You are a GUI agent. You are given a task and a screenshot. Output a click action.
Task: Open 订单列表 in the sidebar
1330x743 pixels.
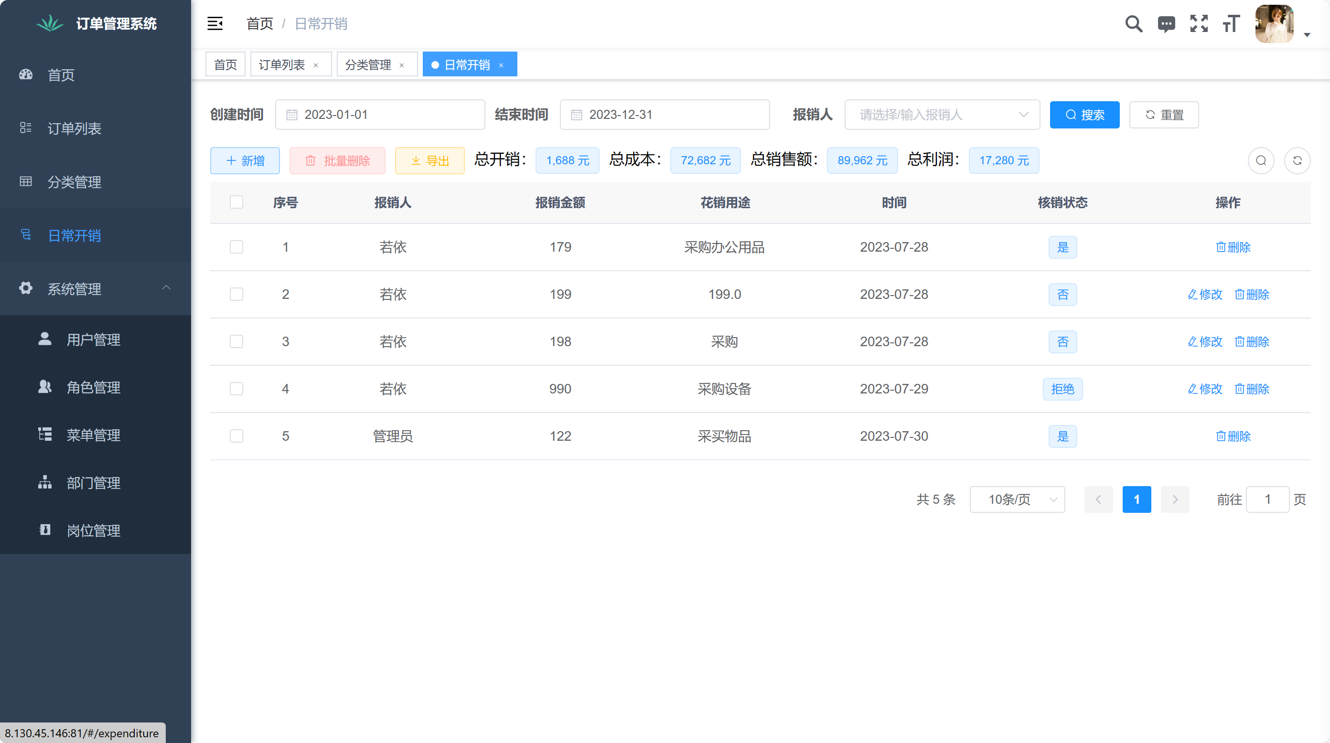point(96,128)
